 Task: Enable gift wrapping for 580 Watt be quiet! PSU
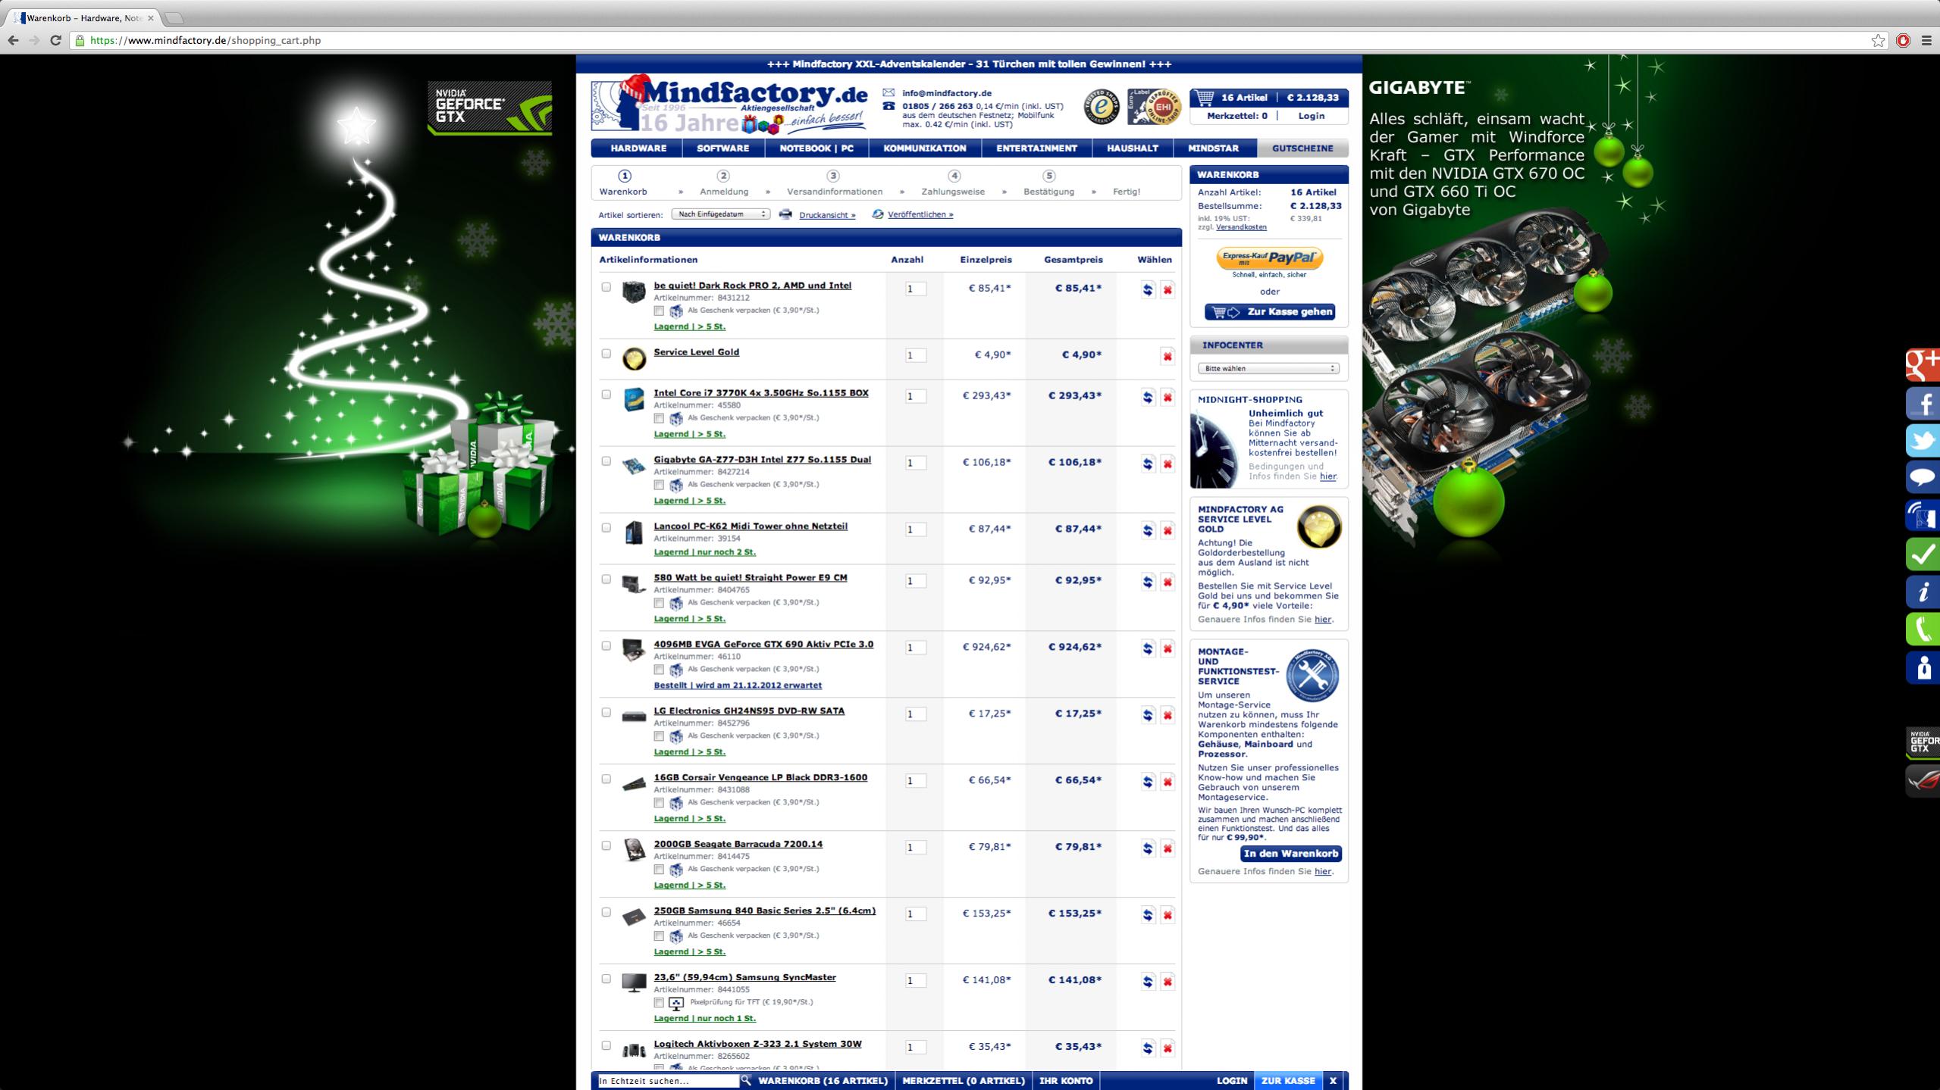pyautogui.click(x=659, y=603)
